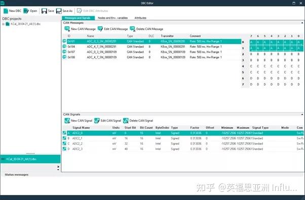The height and width of the screenshot is (200, 305).
Task: Save the DBC using the floppy icon
Action: [x=44, y=11]
